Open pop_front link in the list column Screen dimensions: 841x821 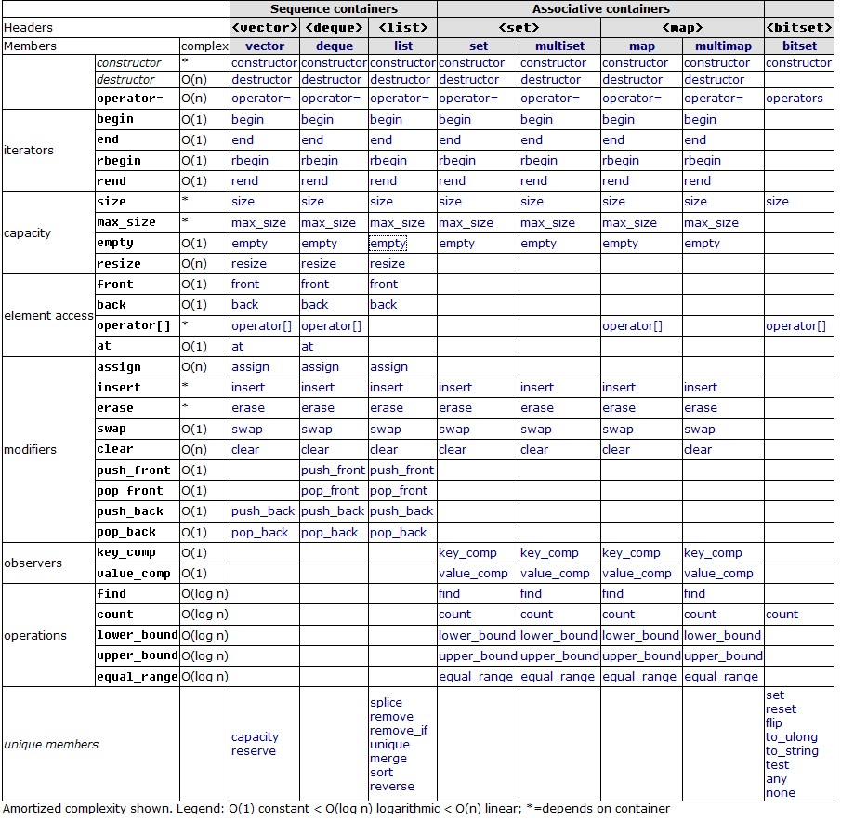click(399, 491)
